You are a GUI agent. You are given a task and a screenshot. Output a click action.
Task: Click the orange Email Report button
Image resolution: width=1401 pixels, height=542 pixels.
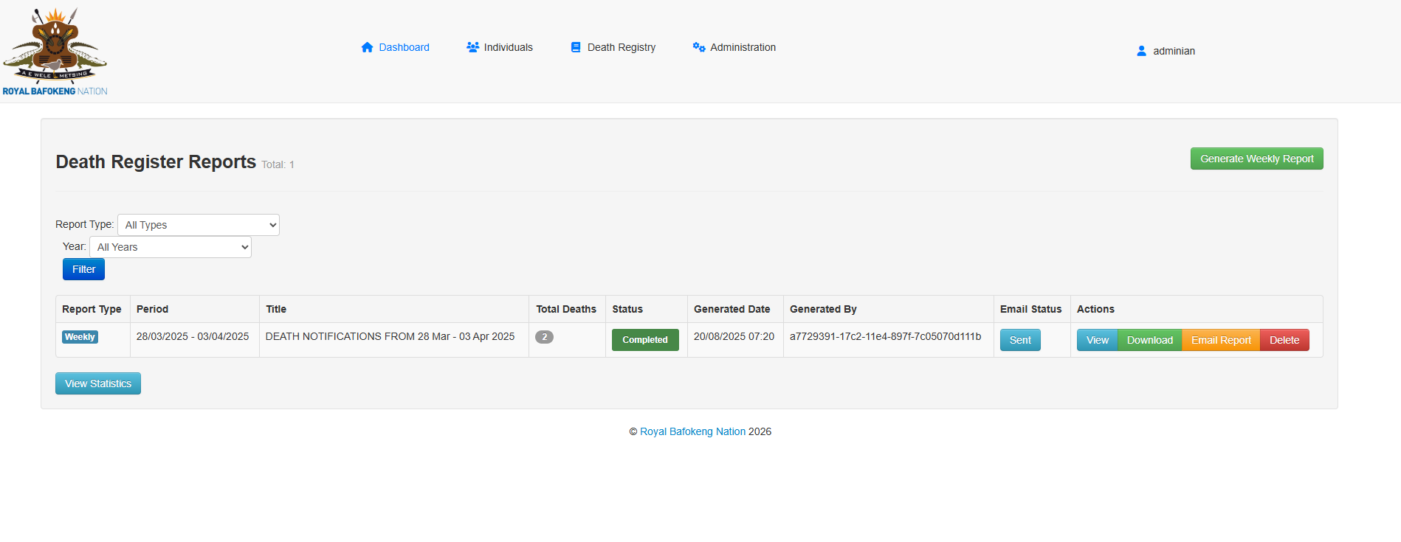[1221, 340]
